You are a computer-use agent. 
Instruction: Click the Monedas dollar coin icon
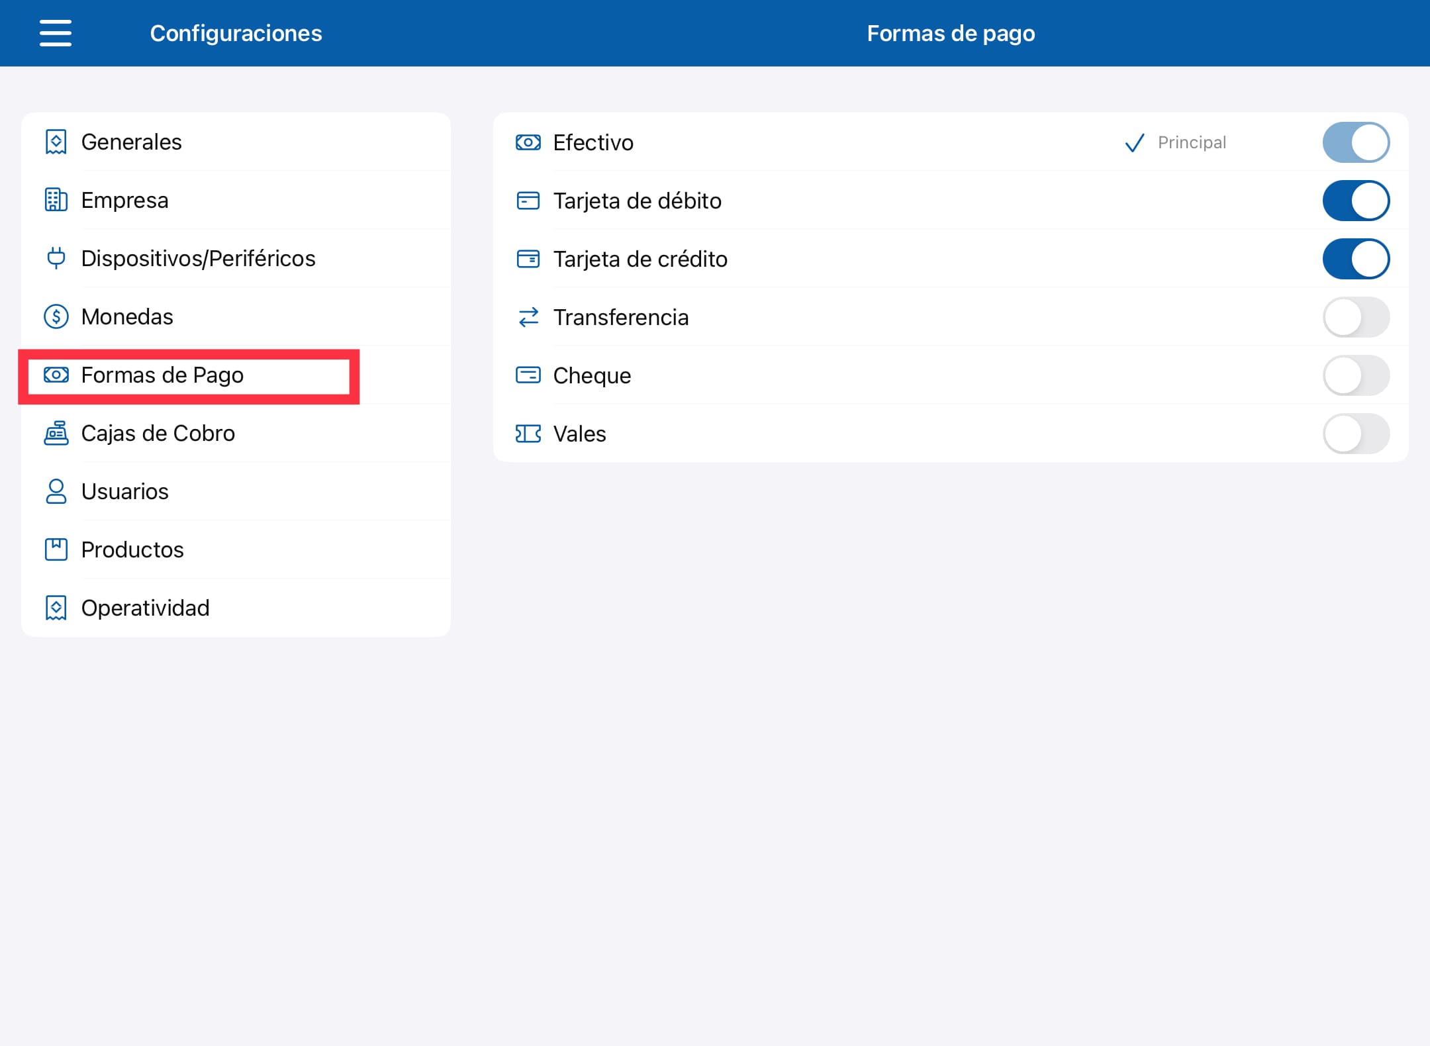[x=56, y=316]
